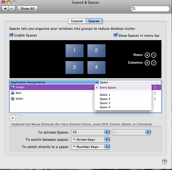Open the space popup arrows for Mail row
The height and width of the screenshot is (170, 172).
point(155,93)
